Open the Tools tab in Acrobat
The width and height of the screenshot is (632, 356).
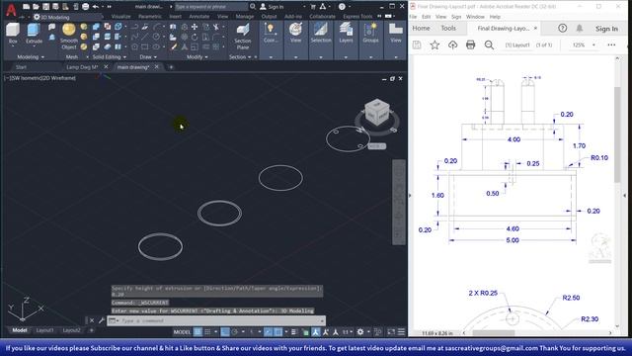pos(448,28)
